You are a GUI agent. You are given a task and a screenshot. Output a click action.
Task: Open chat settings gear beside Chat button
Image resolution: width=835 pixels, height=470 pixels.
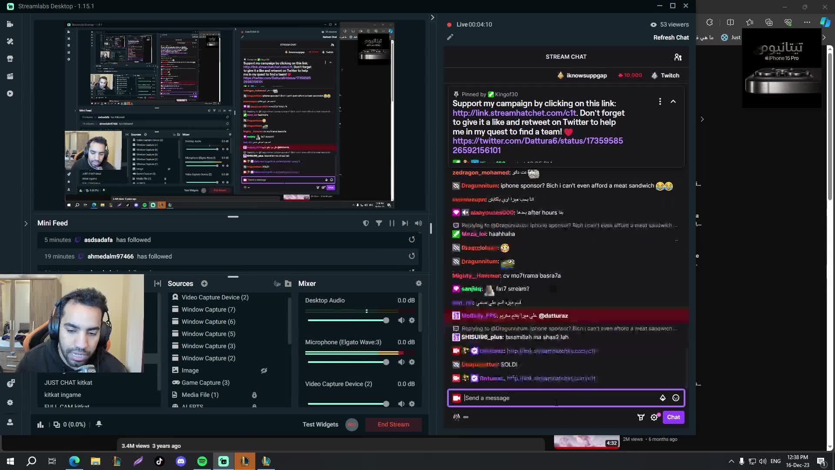(x=655, y=417)
